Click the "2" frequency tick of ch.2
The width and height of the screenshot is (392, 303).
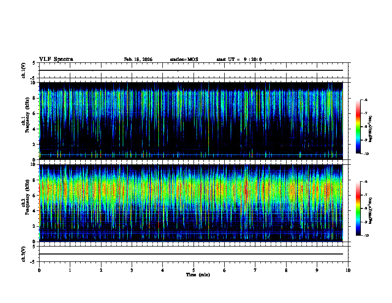click(34, 226)
